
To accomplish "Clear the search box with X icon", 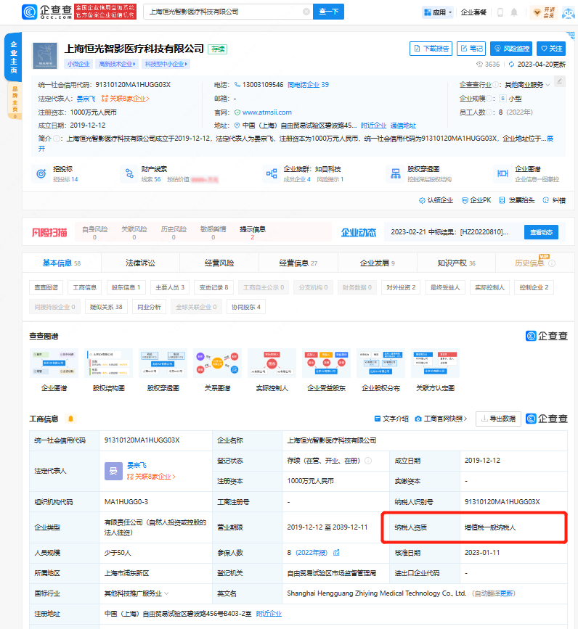I will [x=306, y=12].
